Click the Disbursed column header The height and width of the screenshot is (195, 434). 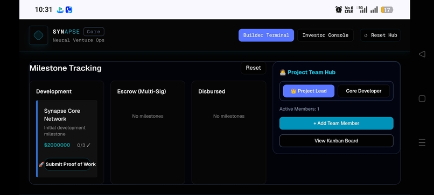click(212, 91)
